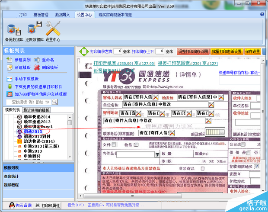Click the 手动下载模版 download icon
The height and width of the screenshot is (212, 268).
coord(10,79)
